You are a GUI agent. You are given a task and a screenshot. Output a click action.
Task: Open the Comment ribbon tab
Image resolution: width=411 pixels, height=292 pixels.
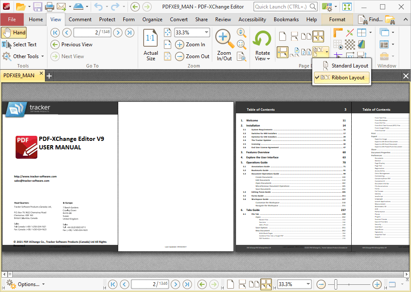click(80, 20)
